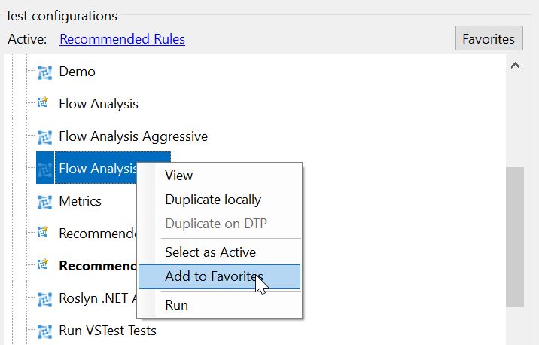Click the Favorites button

pos(489,38)
